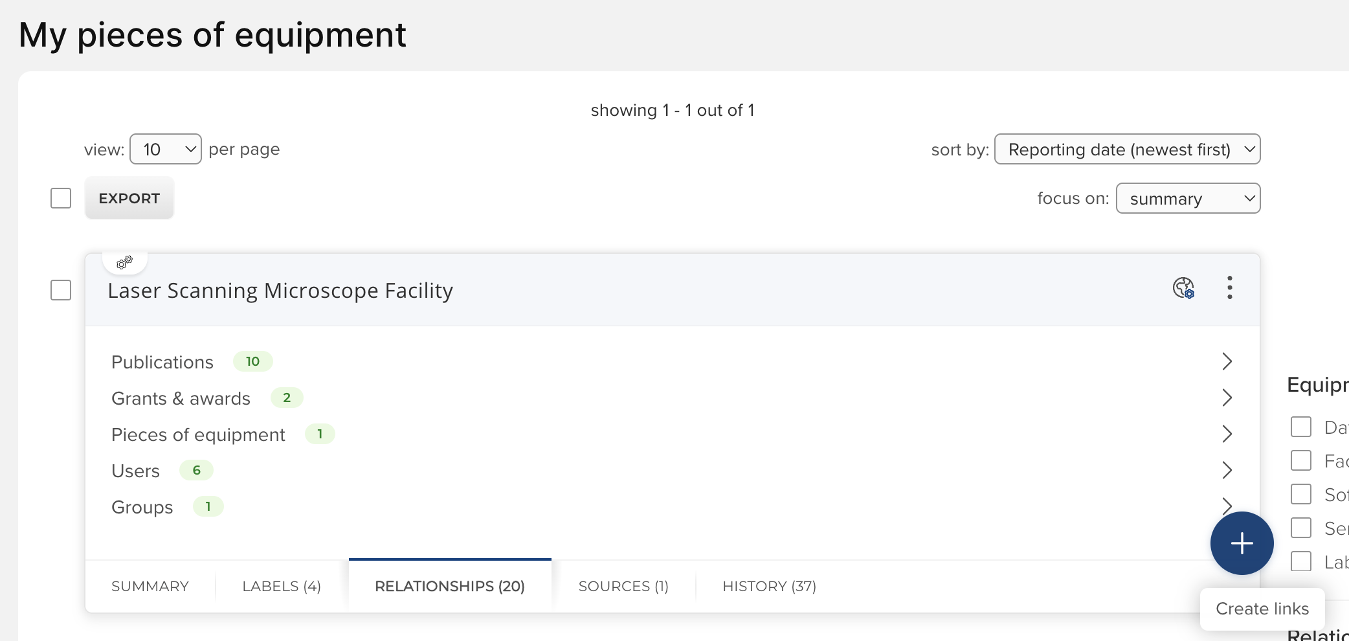Expand the Publications relationships row
The width and height of the screenshot is (1349, 641).
(1226, 361)
